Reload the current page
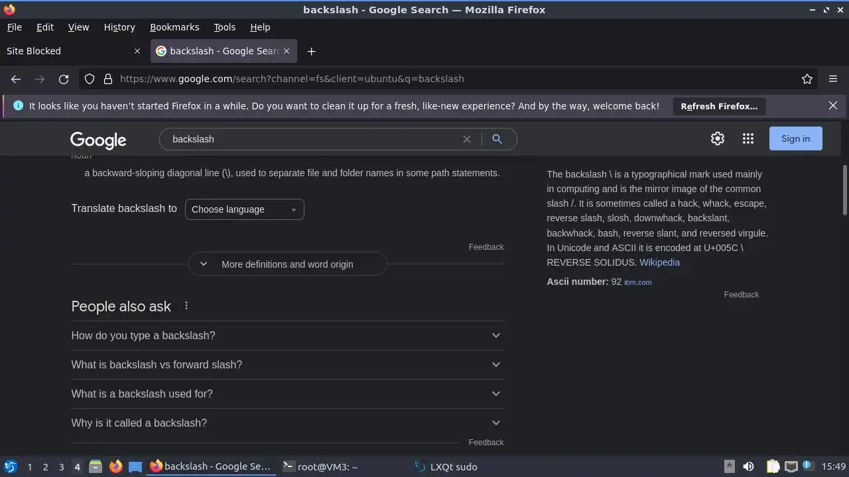 64,79
